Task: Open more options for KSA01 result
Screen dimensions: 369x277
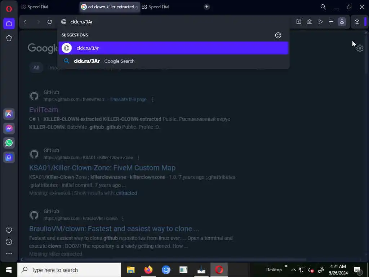Action: coord(138,158)
